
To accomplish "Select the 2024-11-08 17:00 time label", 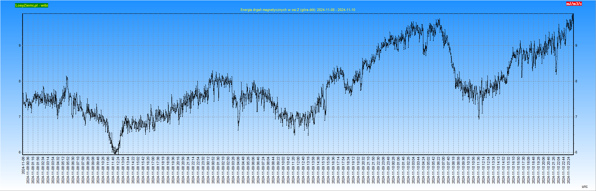I will pos(153,170).
